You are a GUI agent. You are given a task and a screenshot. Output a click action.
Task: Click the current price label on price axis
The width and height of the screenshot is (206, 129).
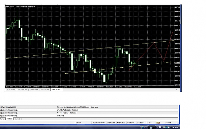(177, 63)
